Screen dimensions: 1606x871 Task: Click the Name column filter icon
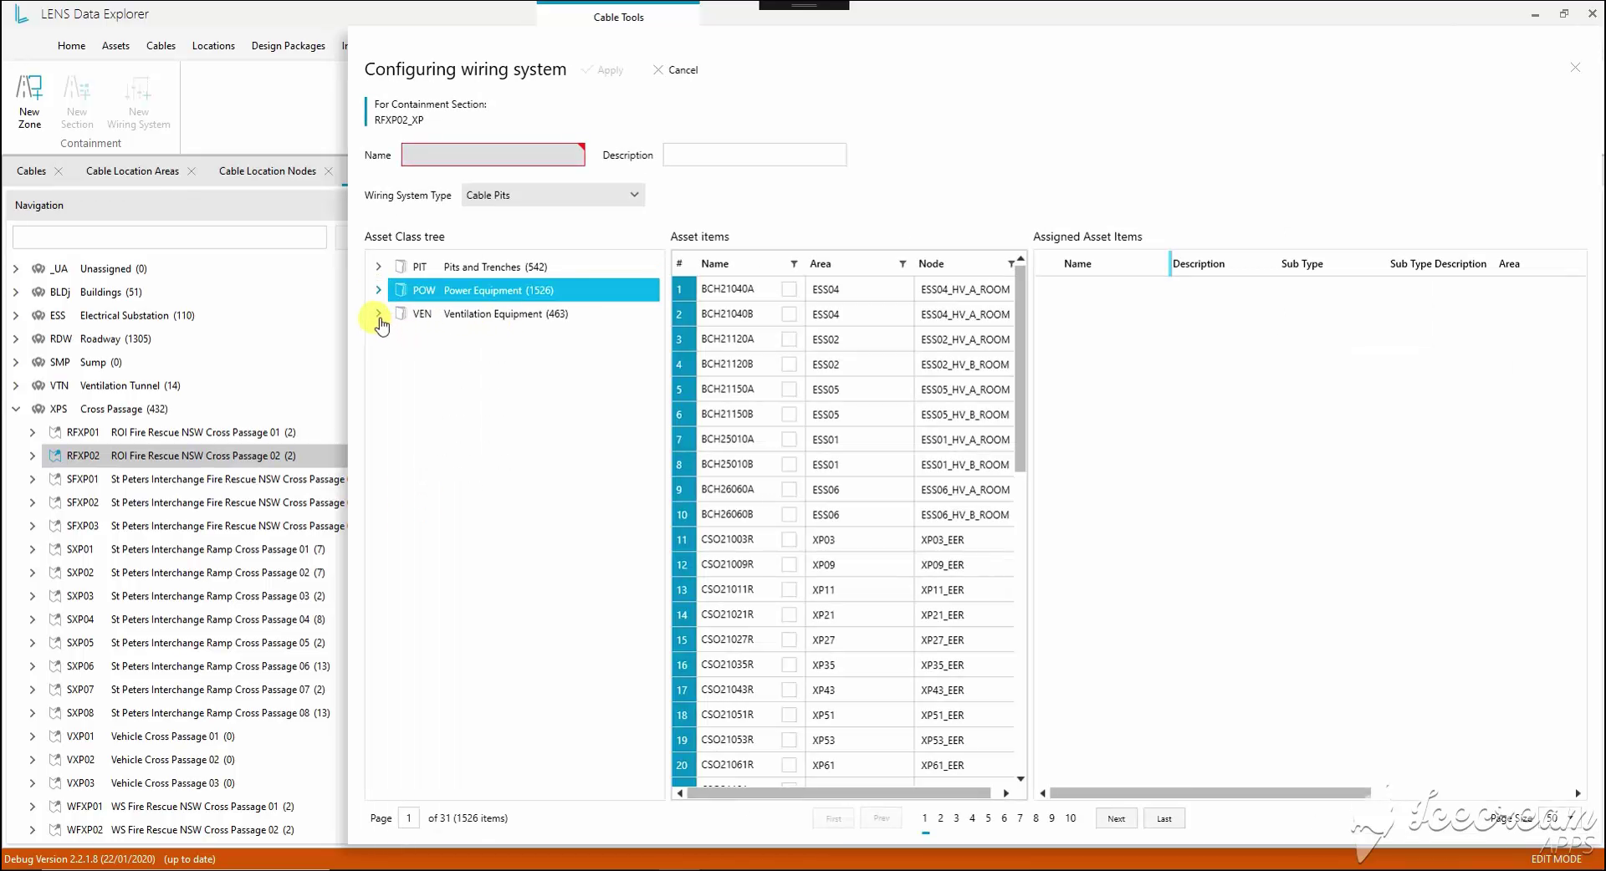(x=794, y=264)
